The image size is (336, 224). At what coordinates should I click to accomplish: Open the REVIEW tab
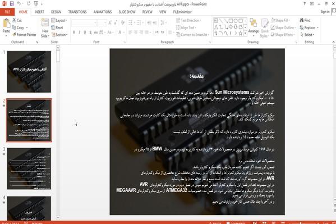[147, 12]
